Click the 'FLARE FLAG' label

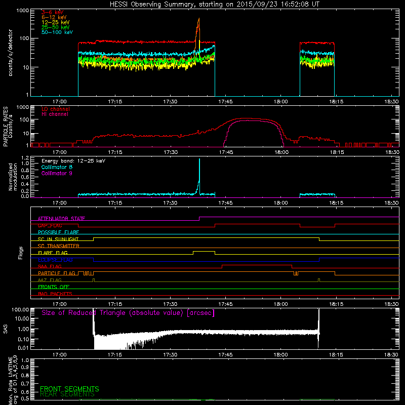[x=53, y=253]
